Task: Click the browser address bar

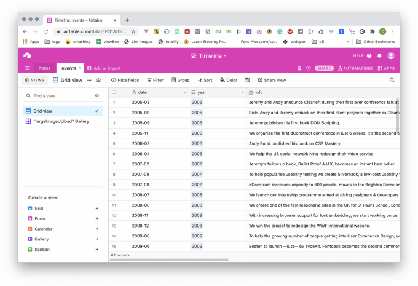Action: (x=95, y=31)
